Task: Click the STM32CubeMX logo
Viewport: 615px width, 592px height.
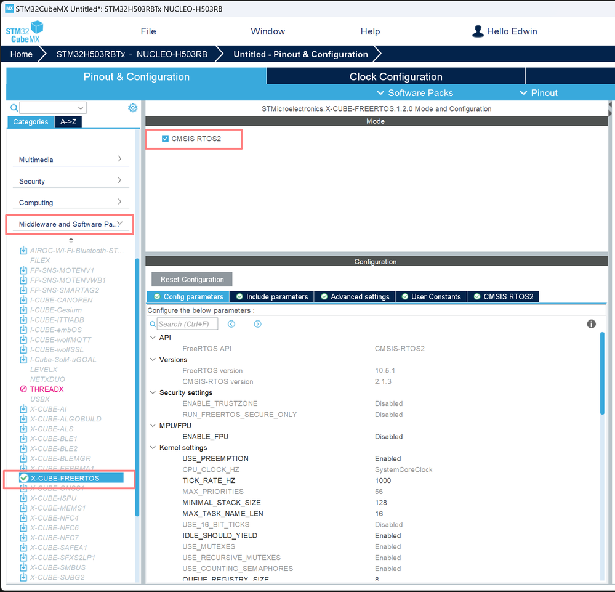Action: click(x=25, y=31)
